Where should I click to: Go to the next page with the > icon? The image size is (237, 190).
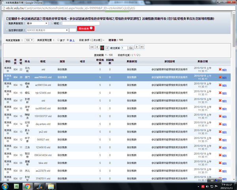tap(137, 47)
